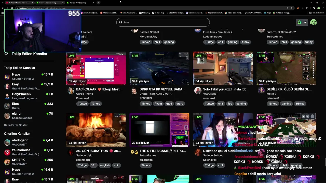Open SHRBRK channel avatar in recommended list
The width and height of the screenshot is (326, 183).
pyautogui.click(x=7, y=162)
